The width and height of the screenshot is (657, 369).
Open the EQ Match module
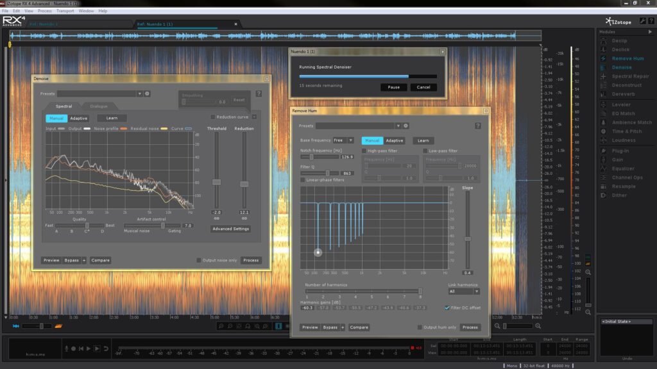click(623, 113)
